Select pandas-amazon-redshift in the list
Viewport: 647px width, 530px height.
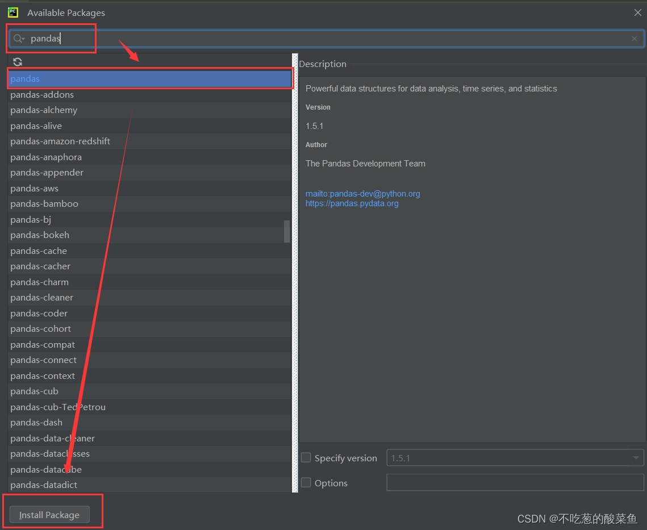[149, 141]
